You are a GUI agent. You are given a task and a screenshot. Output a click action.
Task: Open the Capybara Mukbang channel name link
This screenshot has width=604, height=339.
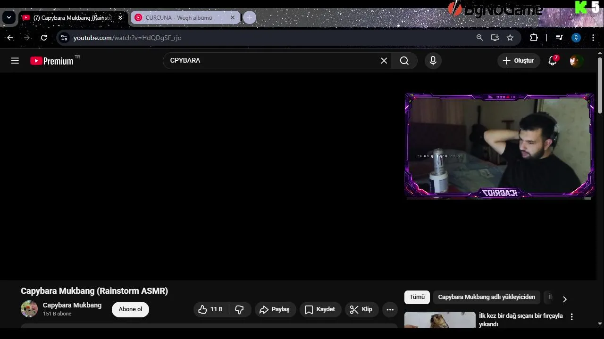pyautogui.click(x=72, y=305)
